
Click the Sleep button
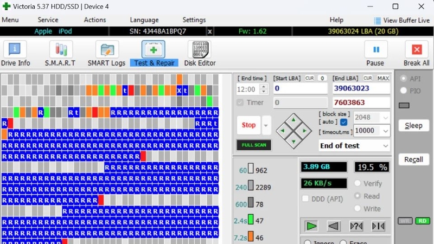point(414,126)
